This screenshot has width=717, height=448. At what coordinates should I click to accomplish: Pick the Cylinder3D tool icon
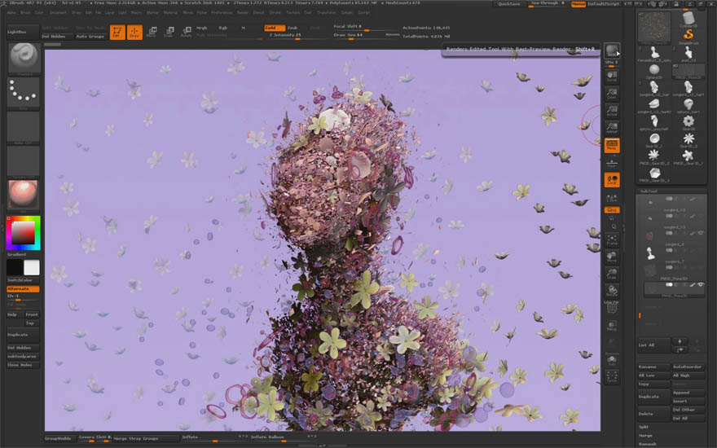[688, 19]
